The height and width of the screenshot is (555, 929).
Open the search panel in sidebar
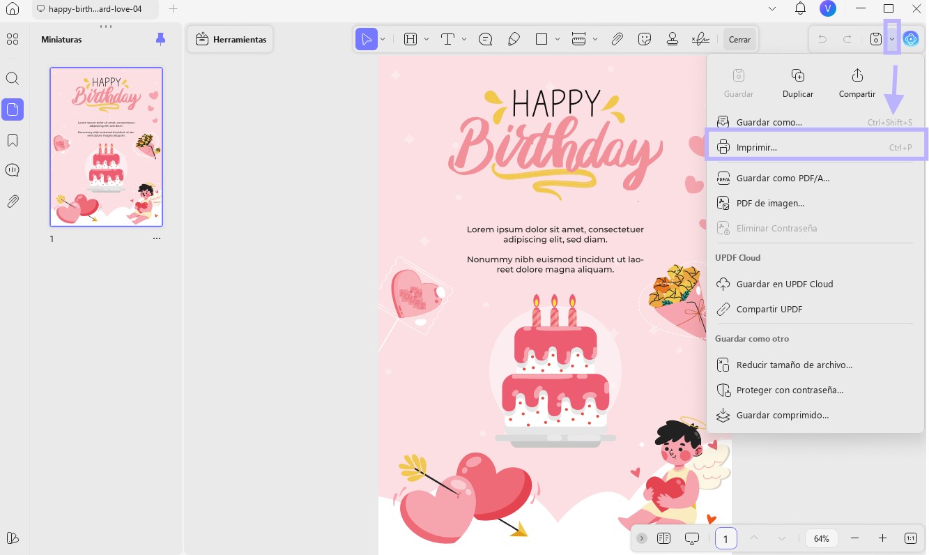coord(13,79)
